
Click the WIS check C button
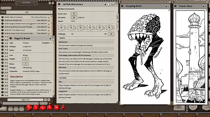click(104, 27)
